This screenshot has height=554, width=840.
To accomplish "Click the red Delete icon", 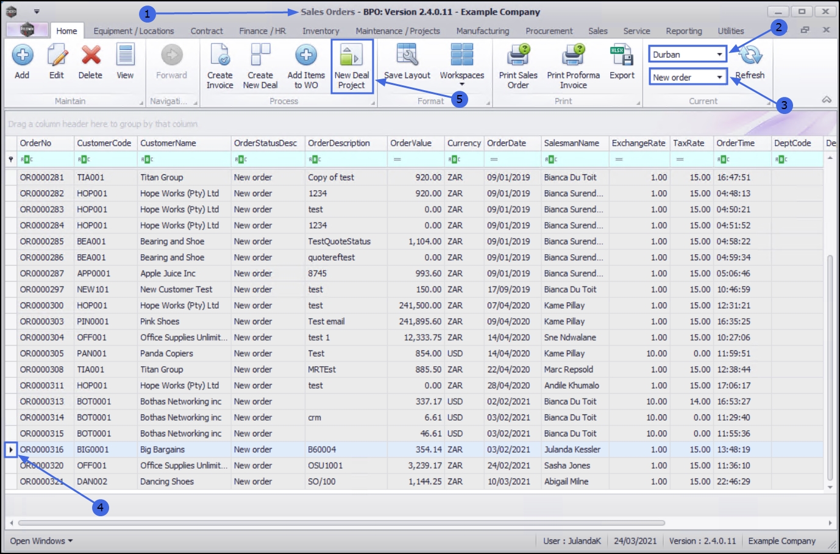I will coord(91,55).
